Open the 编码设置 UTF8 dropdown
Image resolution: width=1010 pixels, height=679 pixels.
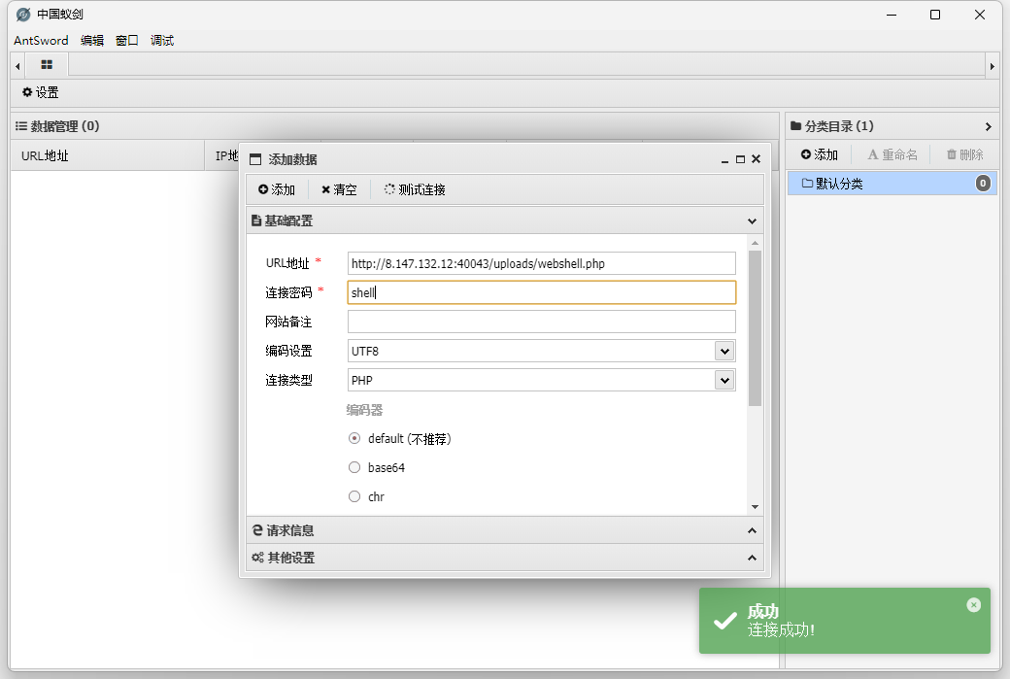click(724, 351)
